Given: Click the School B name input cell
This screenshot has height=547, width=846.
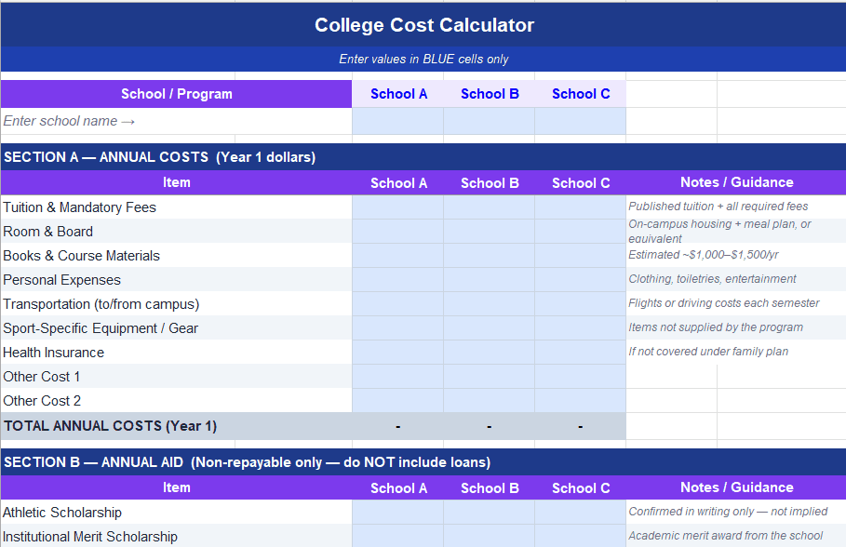Looking at the screenshot, I should coord(490,121).
